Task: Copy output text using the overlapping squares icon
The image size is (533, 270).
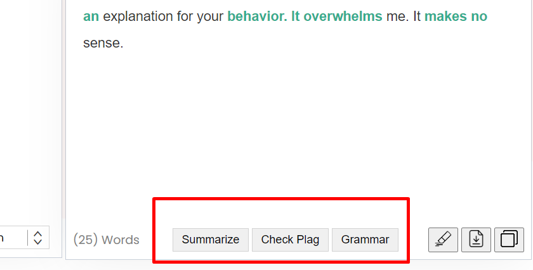Action: (x=509, y=240)
